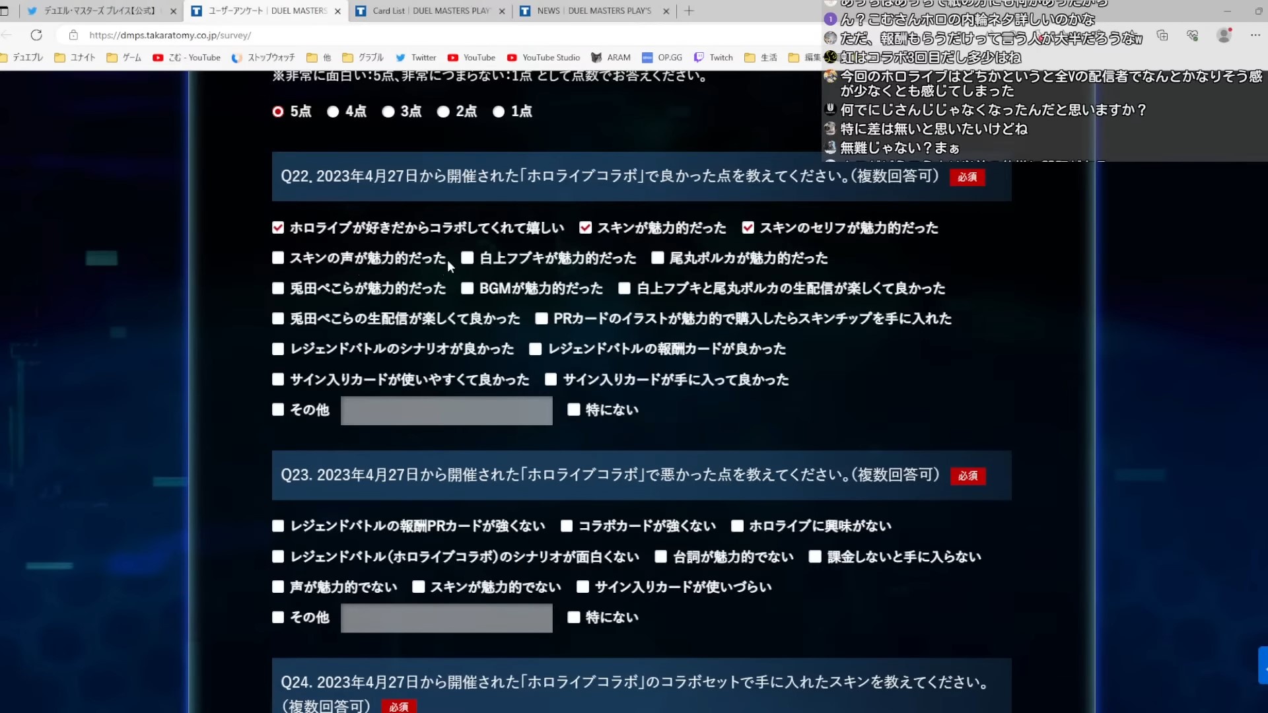Open the 生活 bookmark folder
This screenshot has height=713, width=1268.
[761, 57]
